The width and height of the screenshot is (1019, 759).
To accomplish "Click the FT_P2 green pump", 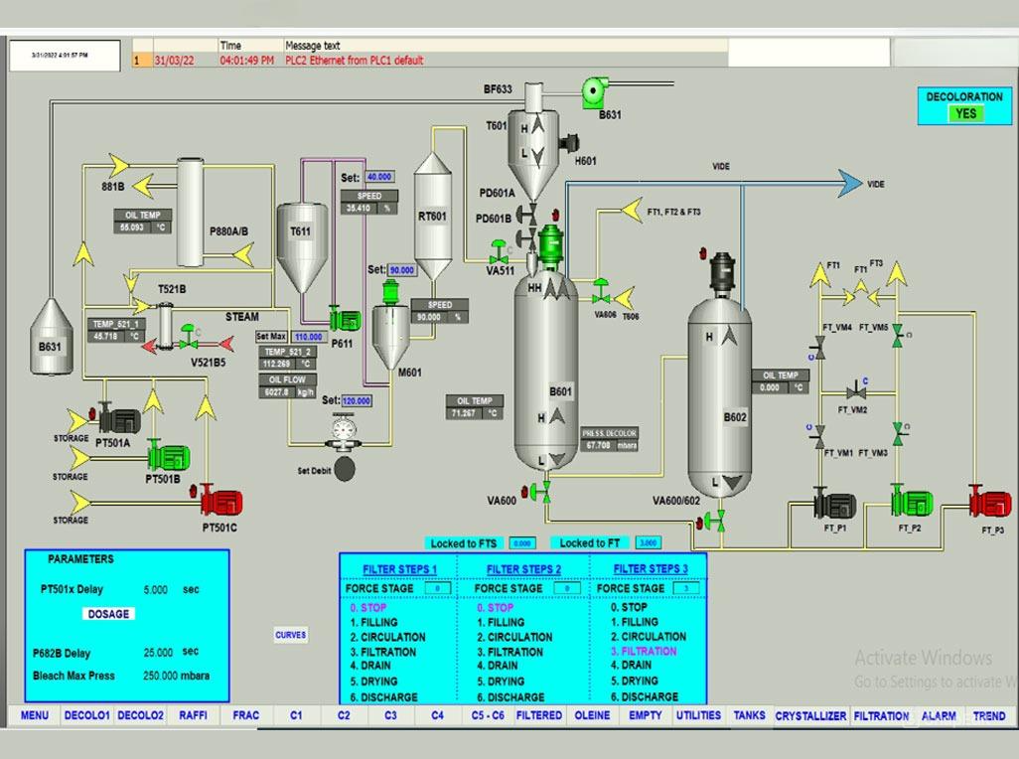I will (x=911, y=502).
